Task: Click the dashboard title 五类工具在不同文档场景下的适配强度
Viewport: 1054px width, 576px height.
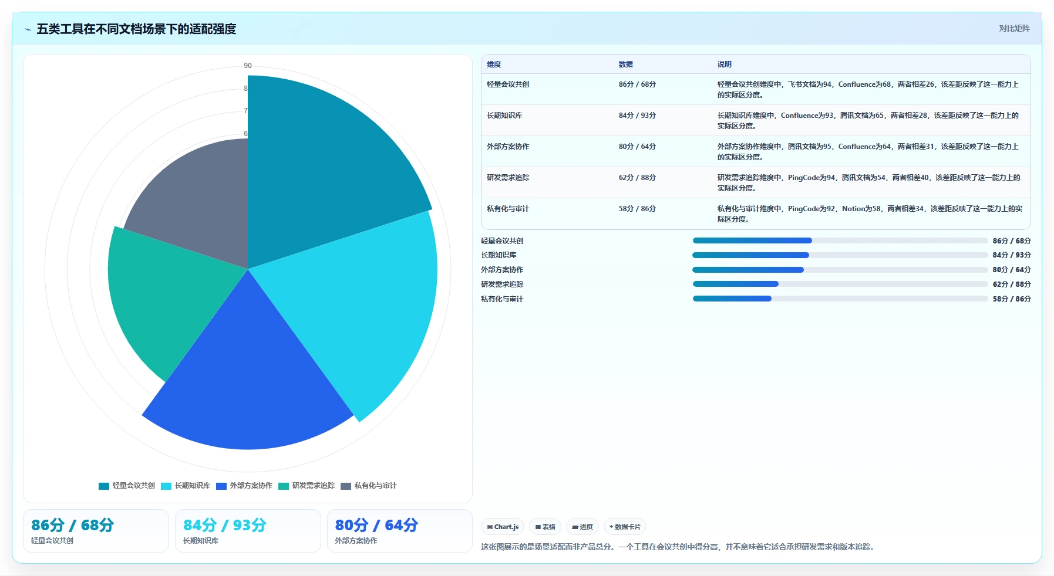Action: (x=136, y=29)
